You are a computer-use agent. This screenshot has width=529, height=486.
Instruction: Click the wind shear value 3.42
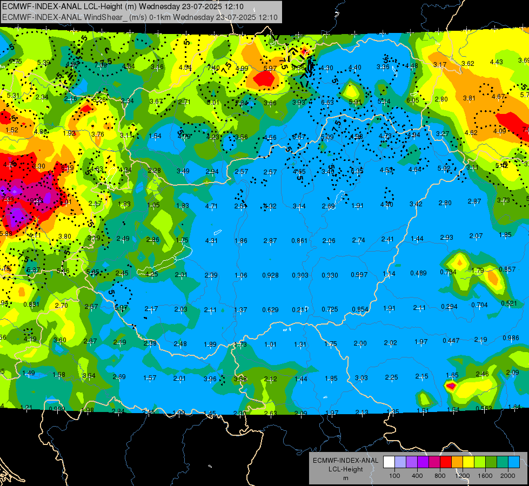pos(416,204)
